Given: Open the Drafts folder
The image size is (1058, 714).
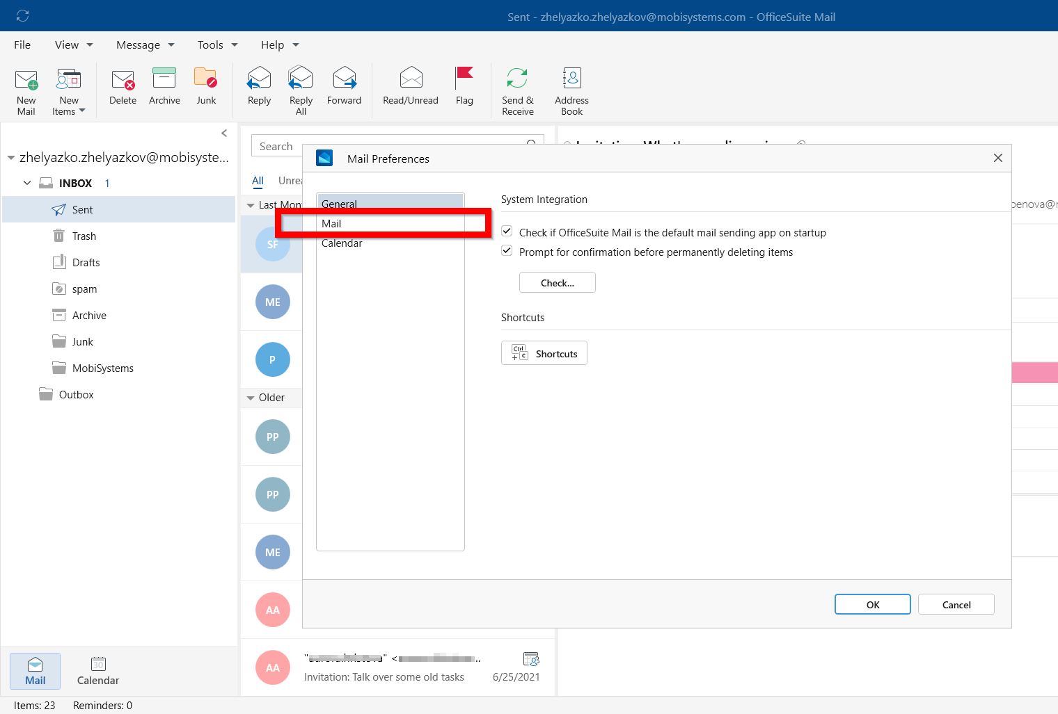Looking at the screenshot, I should point(119,262).
